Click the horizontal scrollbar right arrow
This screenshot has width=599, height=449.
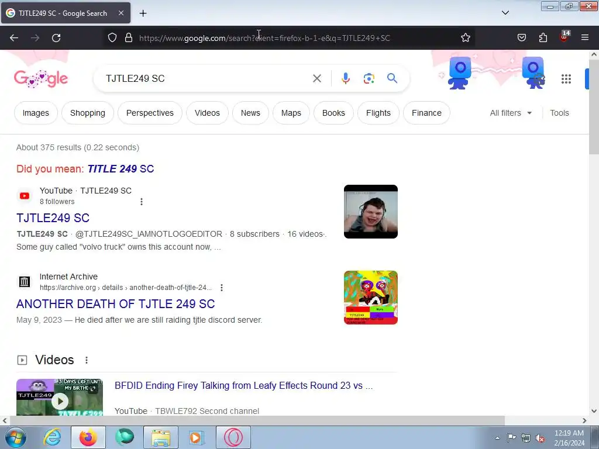(x=584, y=421)
